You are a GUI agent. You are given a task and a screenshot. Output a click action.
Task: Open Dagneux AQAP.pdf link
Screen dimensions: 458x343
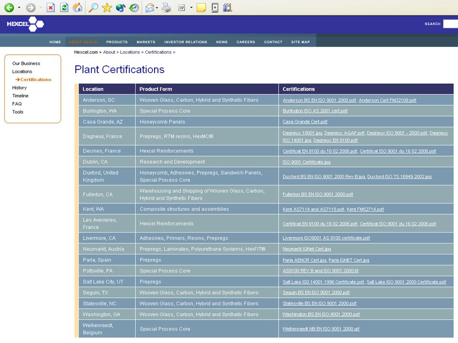[344, 133]
